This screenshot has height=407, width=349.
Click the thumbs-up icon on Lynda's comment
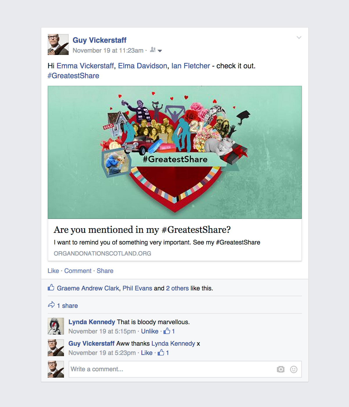pyautogui.click(x=167, y=331)
